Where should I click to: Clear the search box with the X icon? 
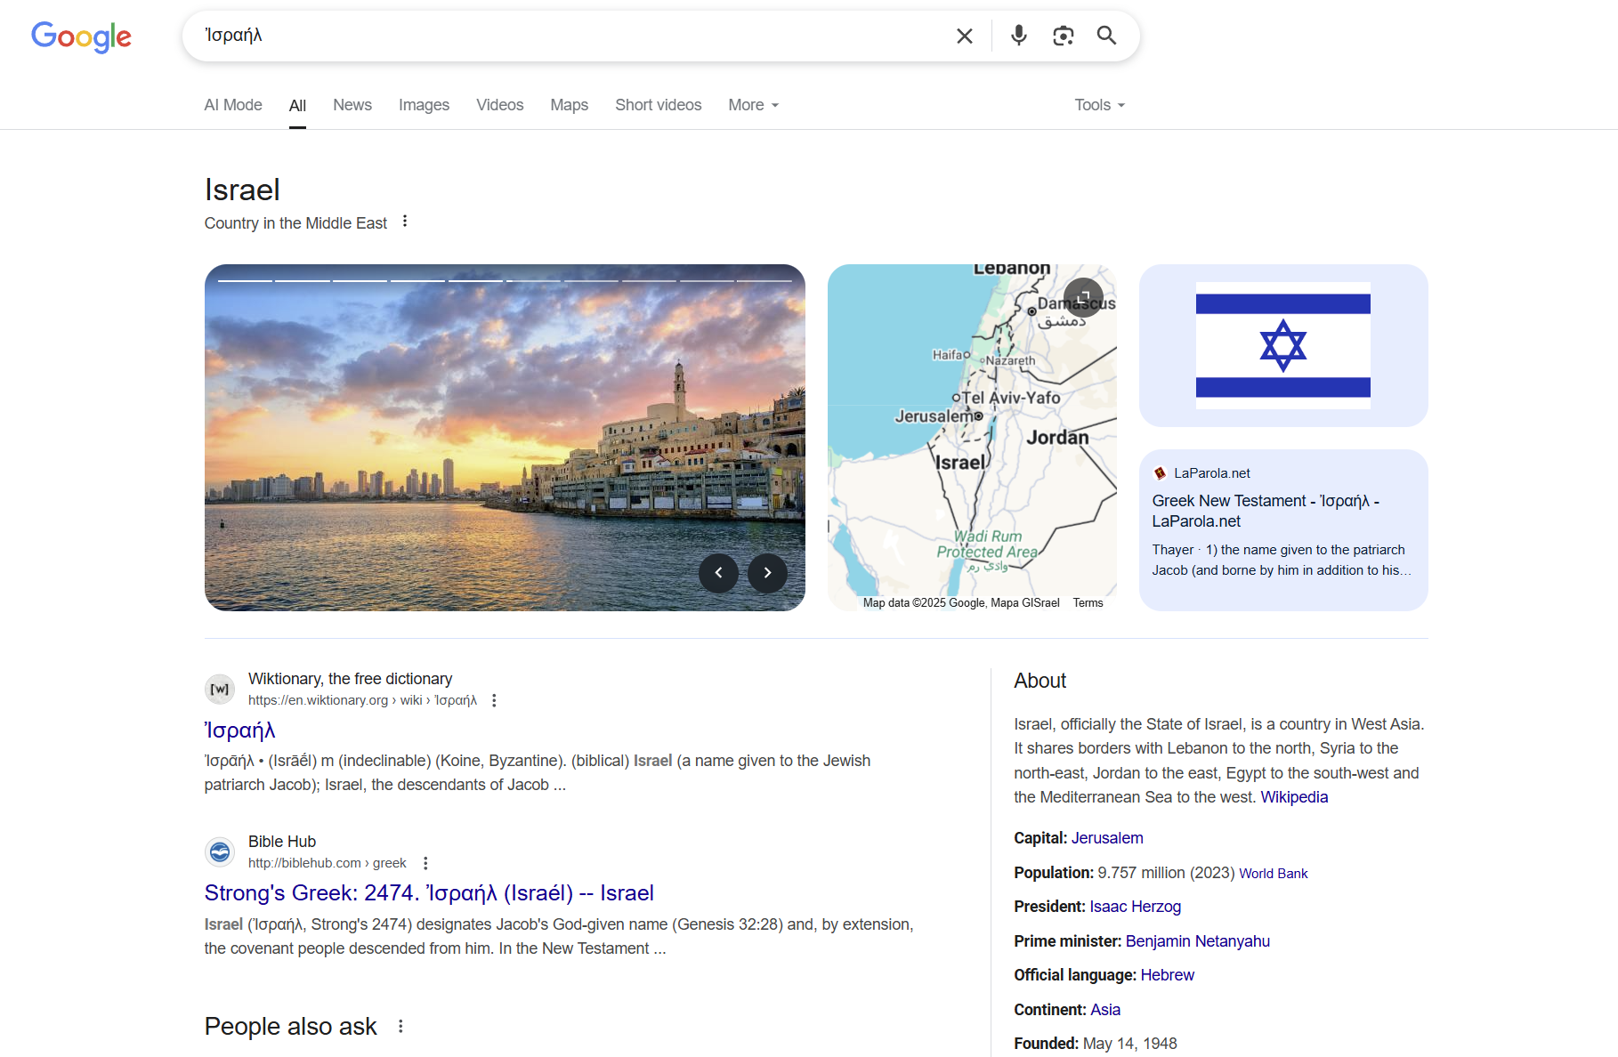tap(965, 36)
